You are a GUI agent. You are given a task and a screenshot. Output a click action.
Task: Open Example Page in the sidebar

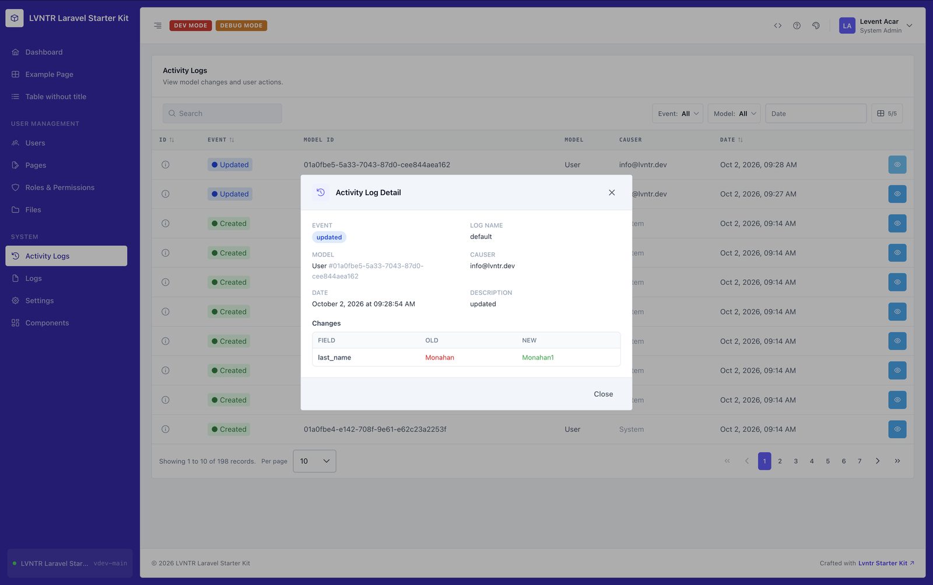pyautogui.click(x=66, y=75)
